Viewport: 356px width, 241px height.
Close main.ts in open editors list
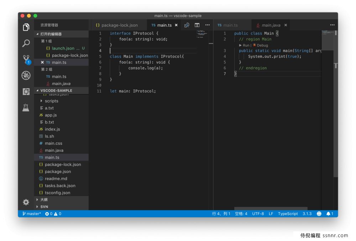[42, 62]
